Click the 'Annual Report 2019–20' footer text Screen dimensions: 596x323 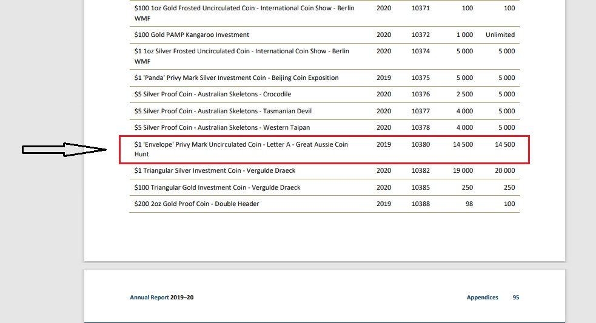(161, 298)
